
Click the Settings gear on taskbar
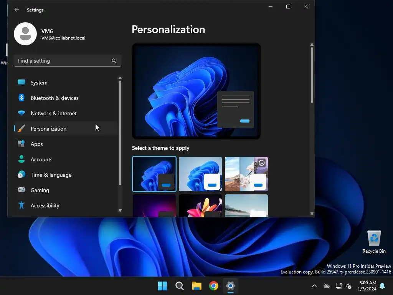[x=230, y=286]
